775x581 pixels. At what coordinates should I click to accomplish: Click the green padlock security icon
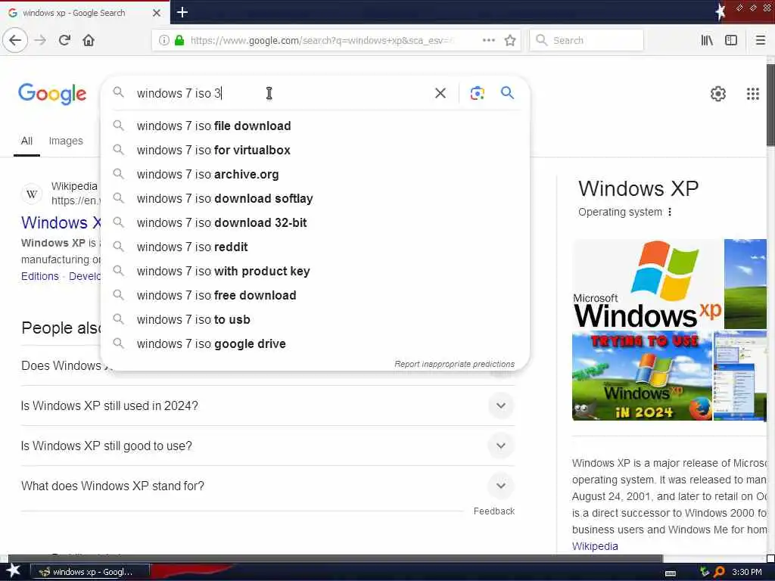[x=179, y=40]
